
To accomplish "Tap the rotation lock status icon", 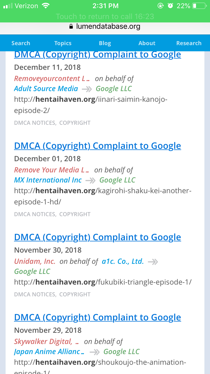I will point(160,6).
